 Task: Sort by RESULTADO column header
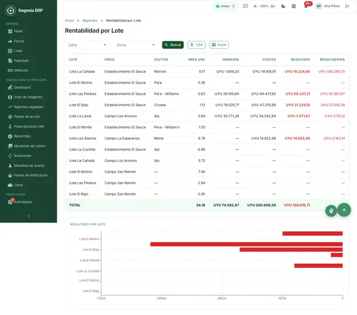point(301,60)
